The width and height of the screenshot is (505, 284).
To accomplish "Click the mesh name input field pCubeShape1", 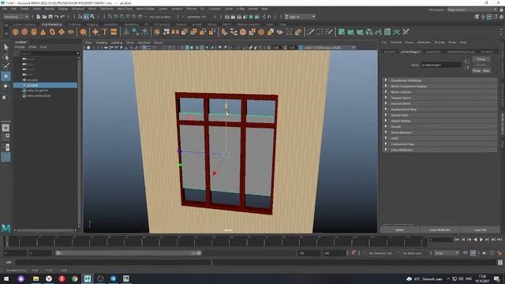I will coord(441,65).
